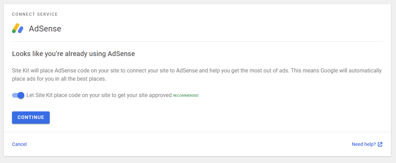Click the blue bar of the AdSense logo
Viewport: 396px width, 163px height.
coord(21,30)
